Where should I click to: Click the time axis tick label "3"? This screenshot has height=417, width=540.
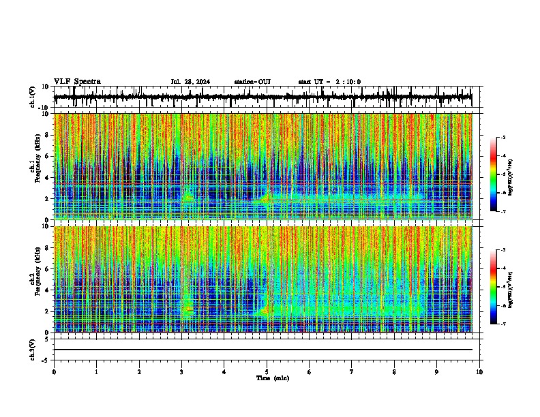tap(181, 372)
